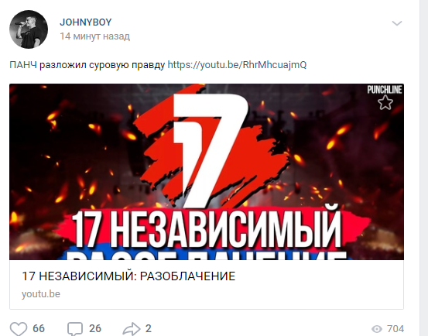Click the repost count 2

[x=149, y=328]
